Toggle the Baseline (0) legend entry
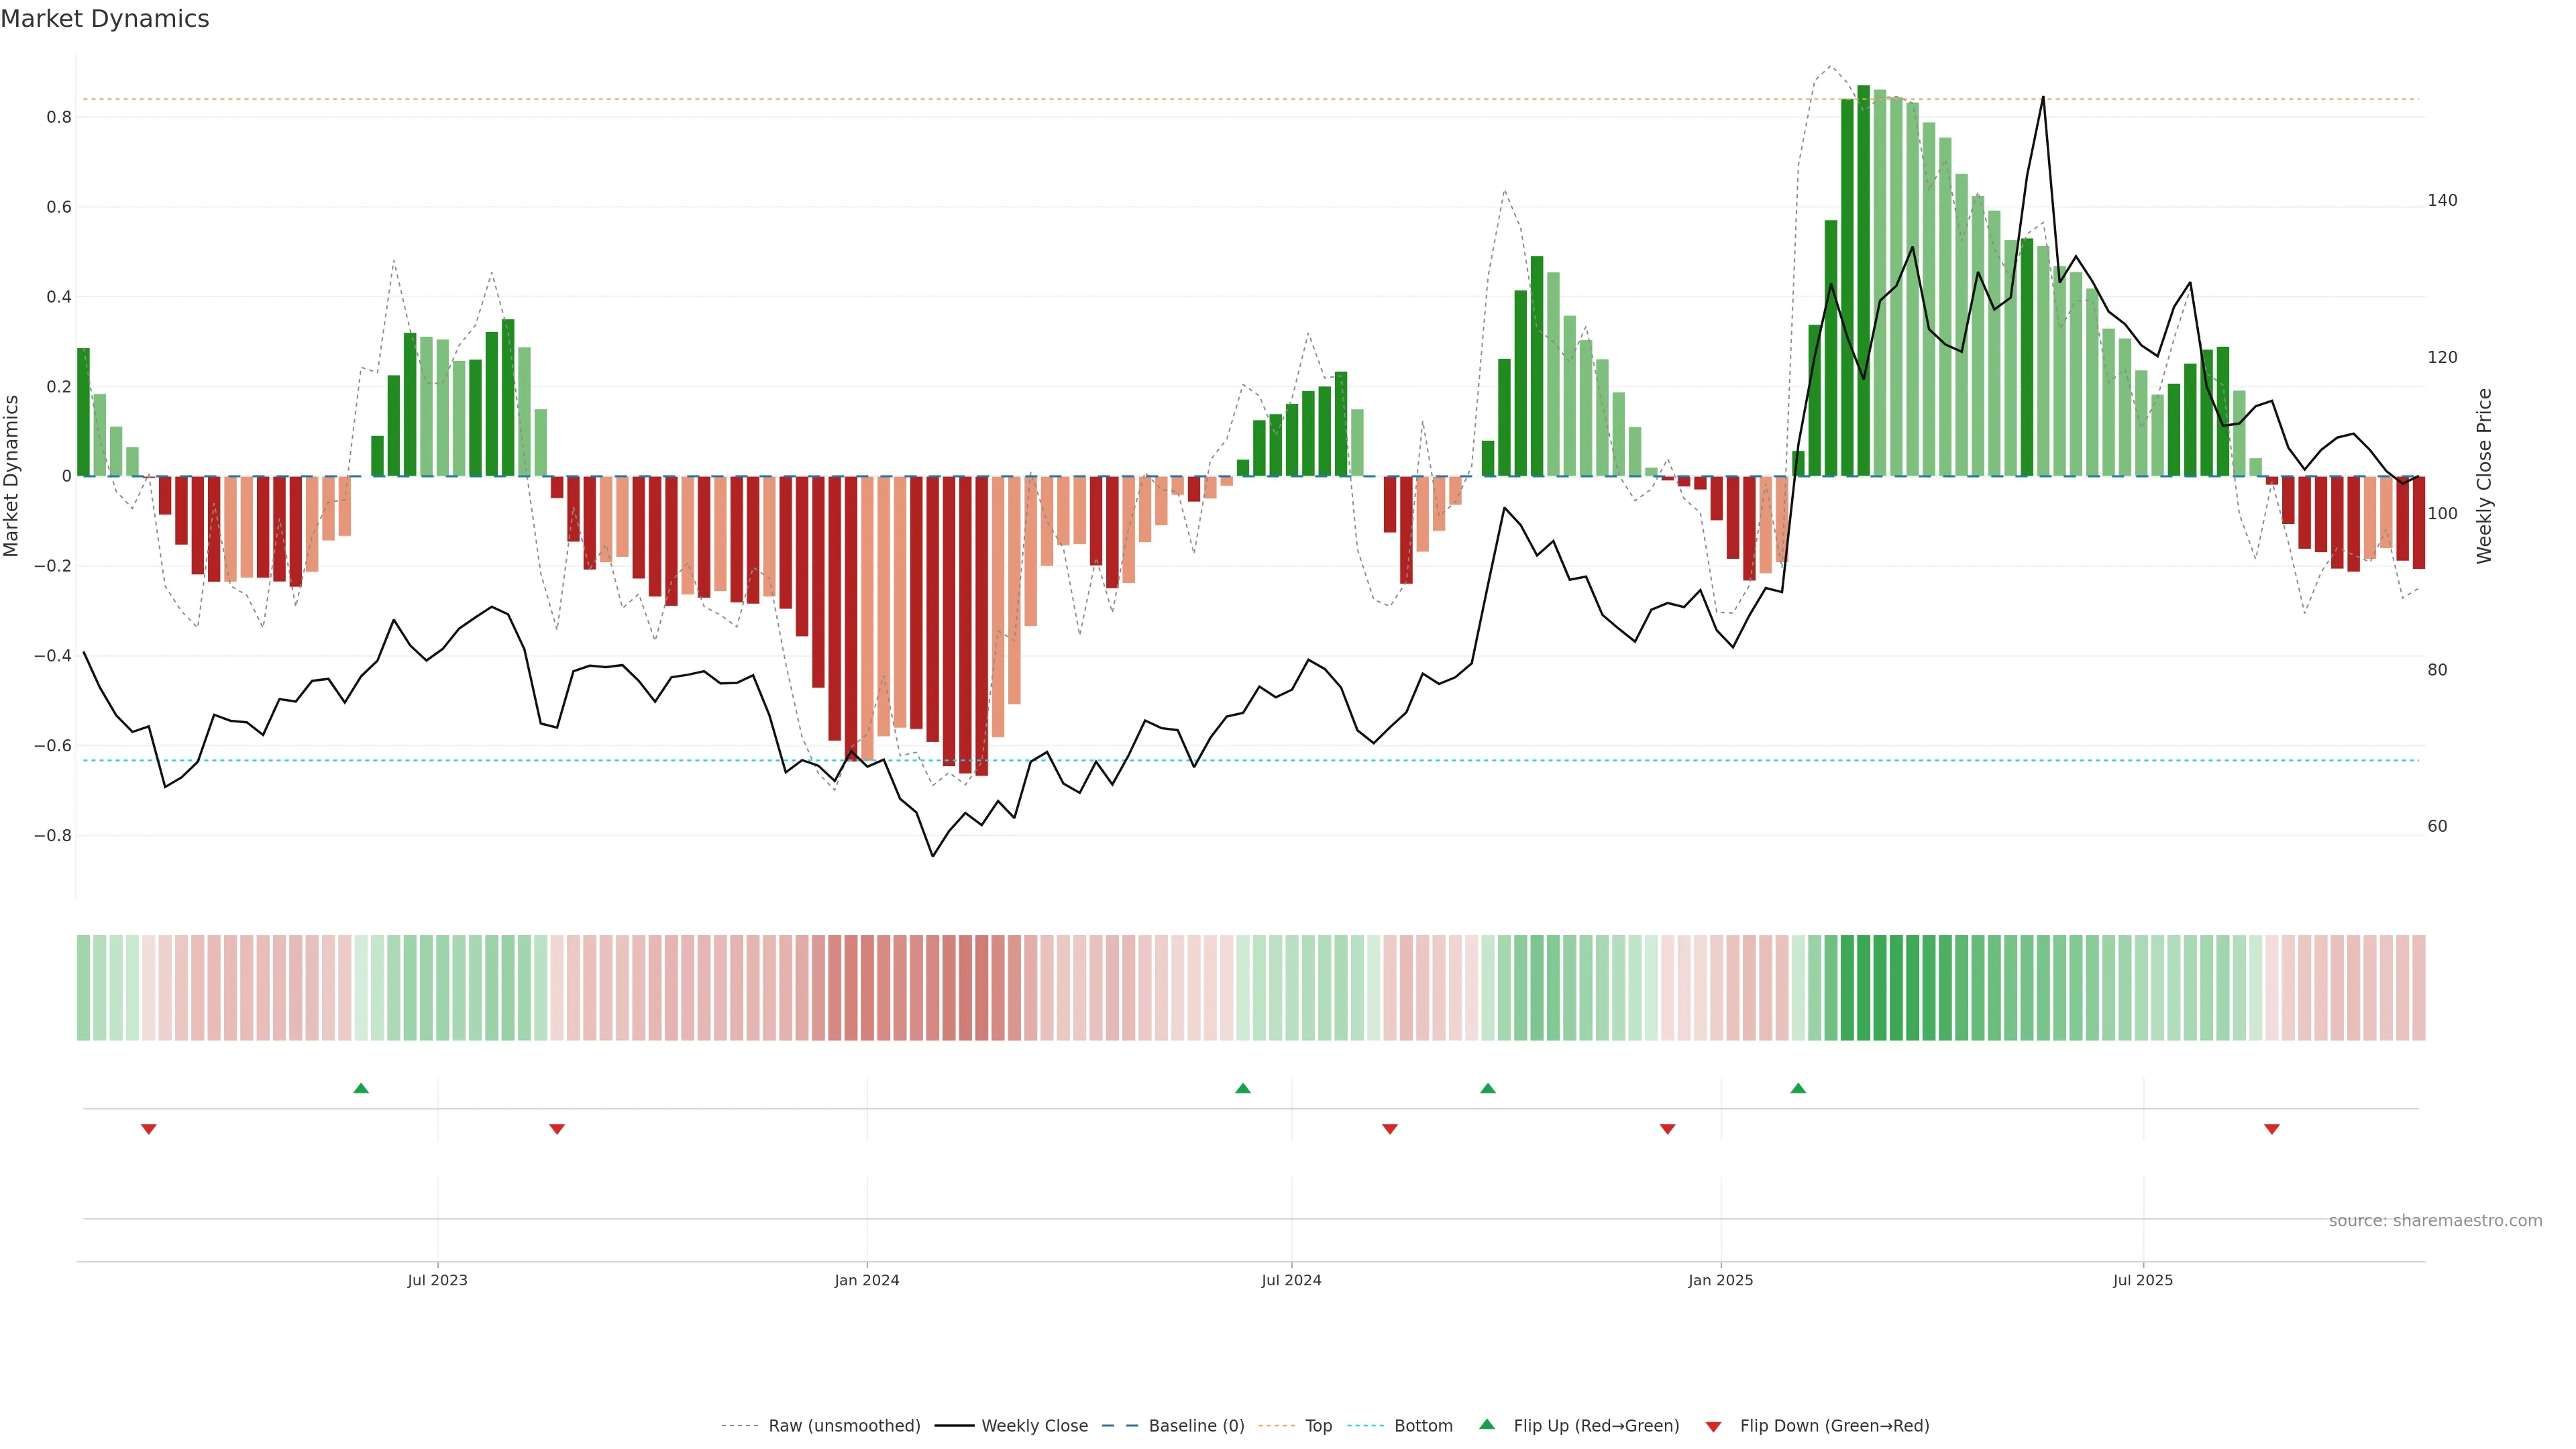Viewport: 2576px width, 1449px height. 1196,1426
